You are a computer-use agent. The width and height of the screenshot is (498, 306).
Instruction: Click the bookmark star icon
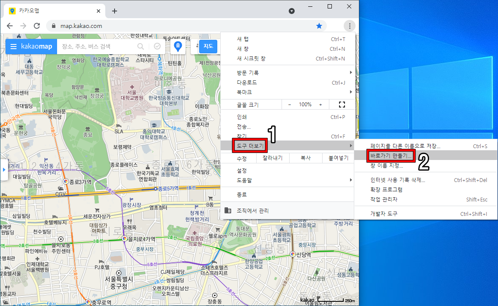coord(319,26)
